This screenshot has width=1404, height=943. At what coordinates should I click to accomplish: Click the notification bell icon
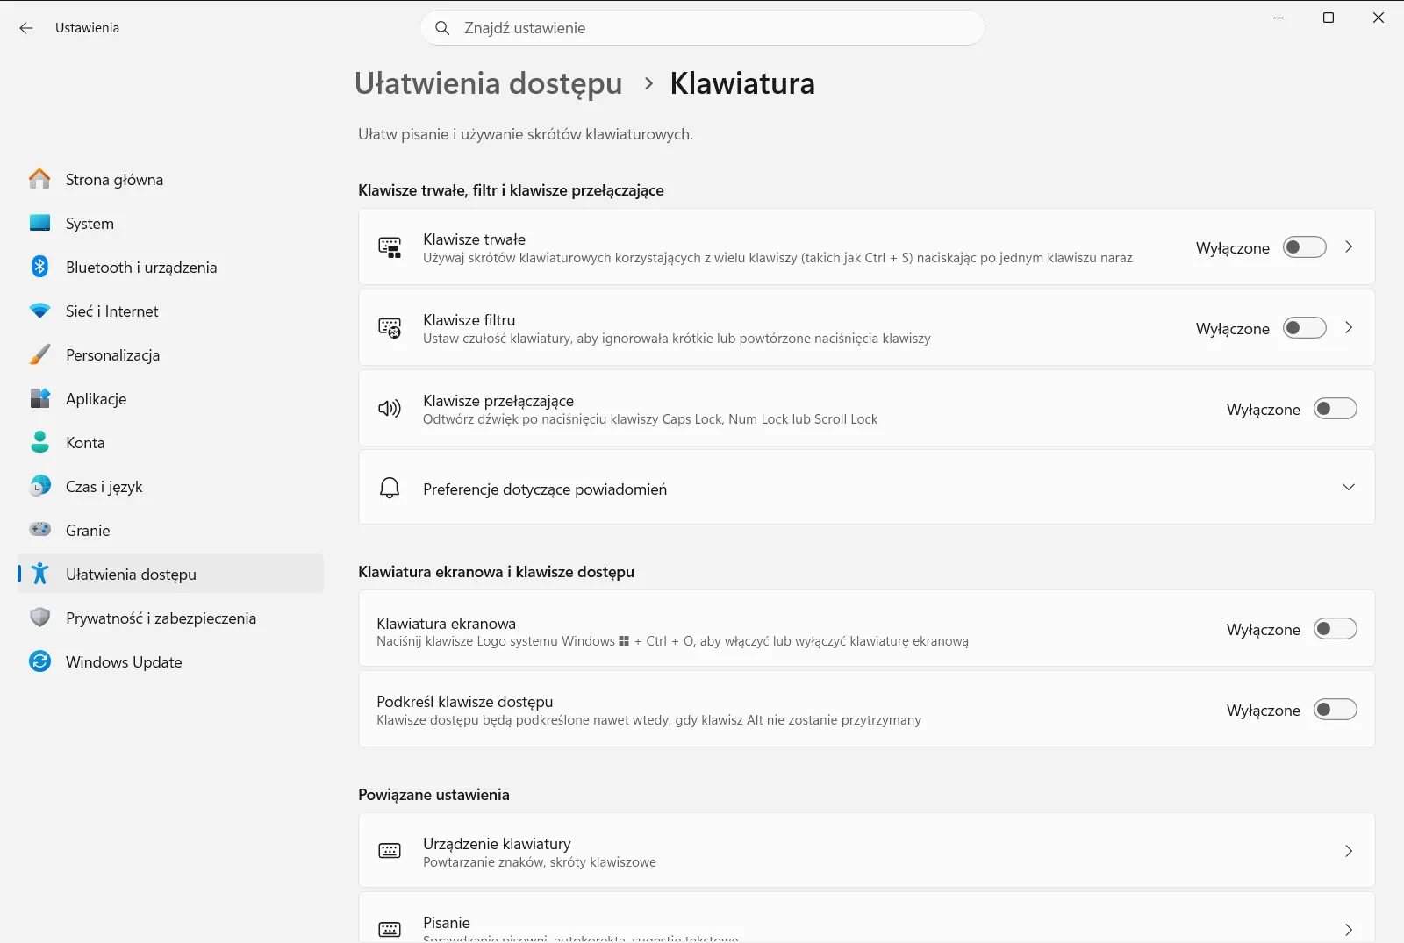point(390,488)
